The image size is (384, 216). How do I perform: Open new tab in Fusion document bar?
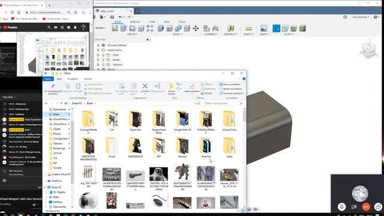click(137, 11)
